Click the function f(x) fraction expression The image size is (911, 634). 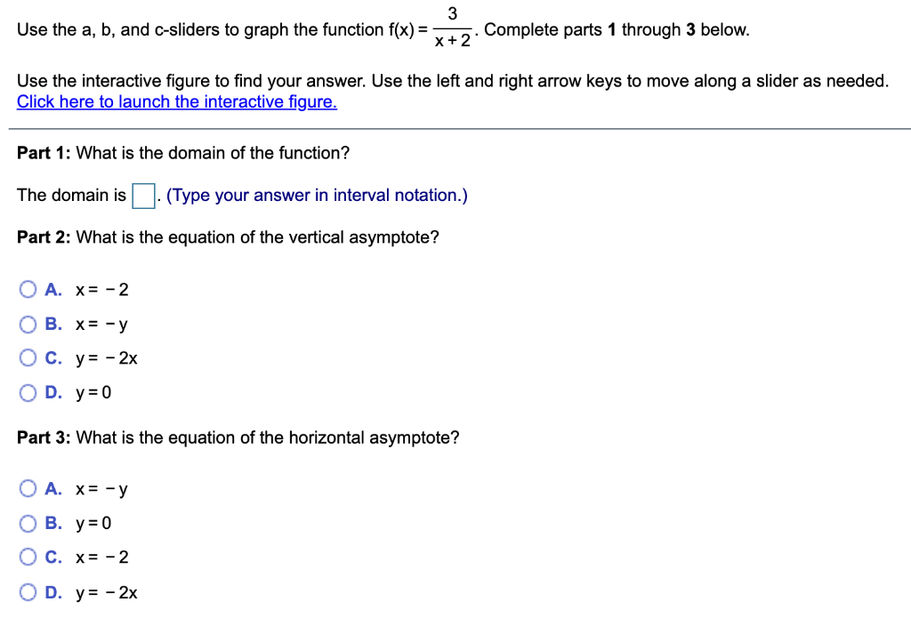(x=452, y=28)
